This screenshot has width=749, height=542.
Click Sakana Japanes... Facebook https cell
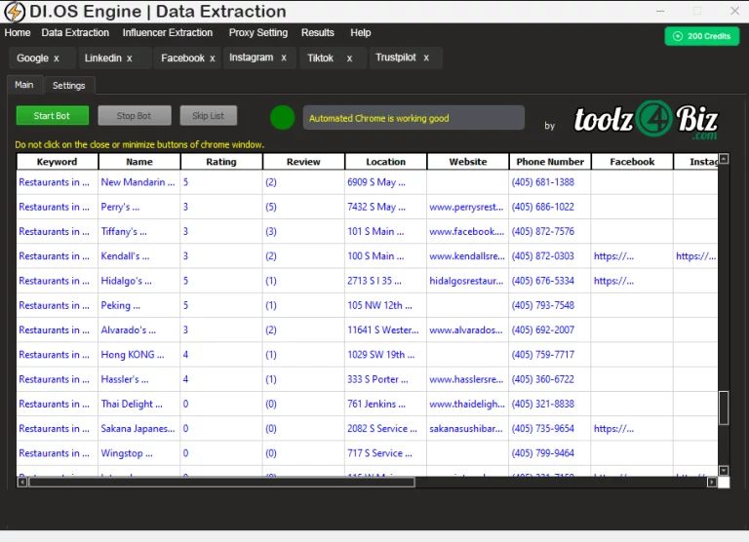coord(632,429)
